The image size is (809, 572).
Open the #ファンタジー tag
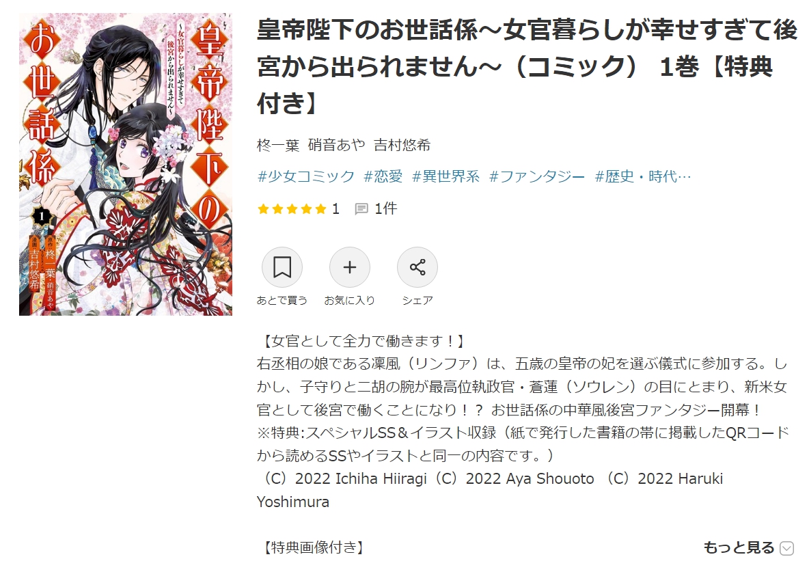pyautogui.click(x=536, y=176)
